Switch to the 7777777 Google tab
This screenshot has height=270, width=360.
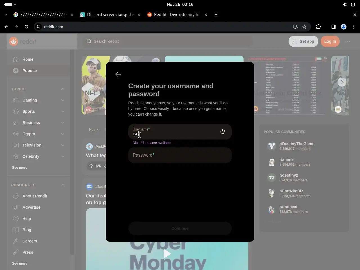point(43,15)
